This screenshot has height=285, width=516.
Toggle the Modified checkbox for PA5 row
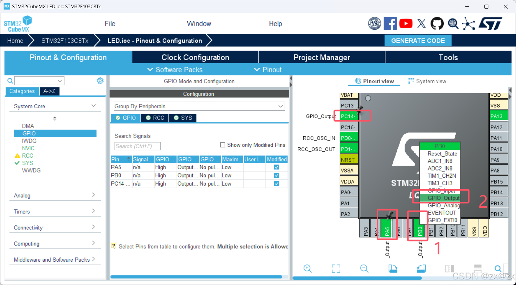click(276, 167)
